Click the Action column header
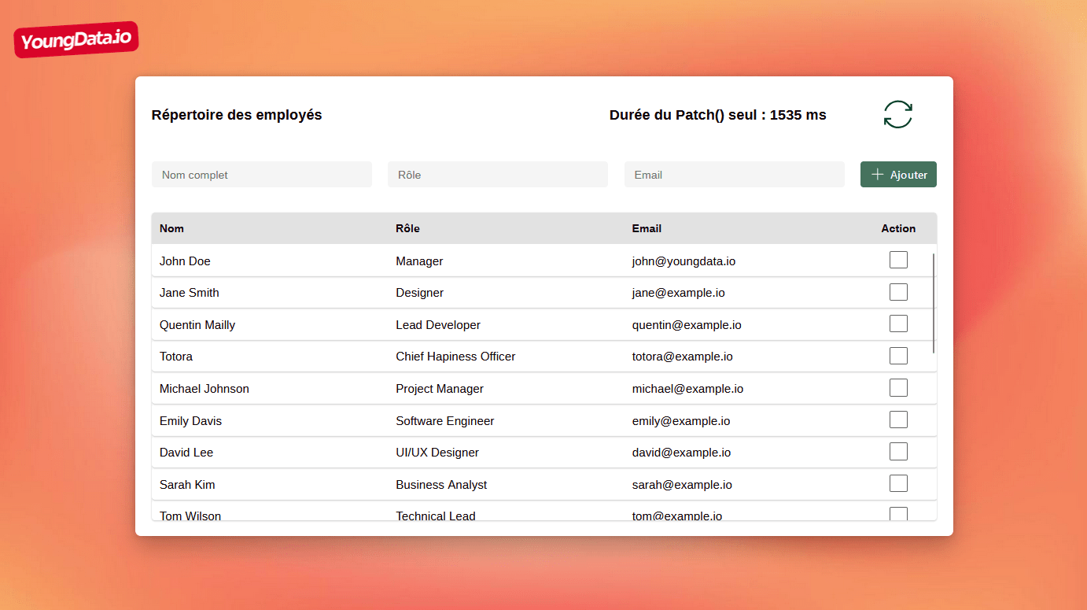The height and width of the screenshot is (610, 1087). pos(898,228)
